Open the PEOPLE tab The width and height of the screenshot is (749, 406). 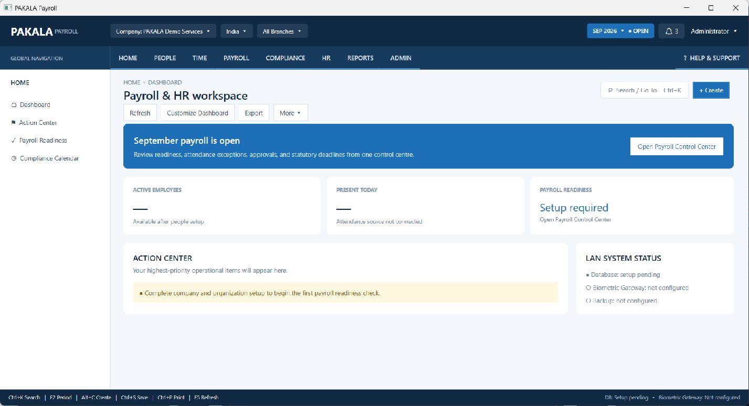165,58
